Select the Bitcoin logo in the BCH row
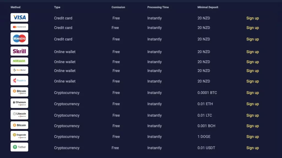 (x=19, y=125)
